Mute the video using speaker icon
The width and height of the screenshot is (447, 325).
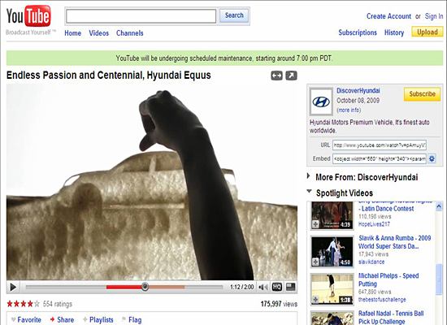pos(263,287)
